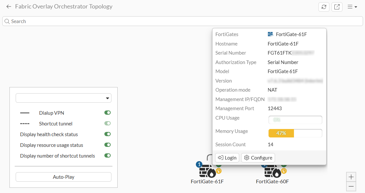The height and width of the screenshot is (193, 365).
Task: Disable Display health check status
Action: click(x=108, y=134)
